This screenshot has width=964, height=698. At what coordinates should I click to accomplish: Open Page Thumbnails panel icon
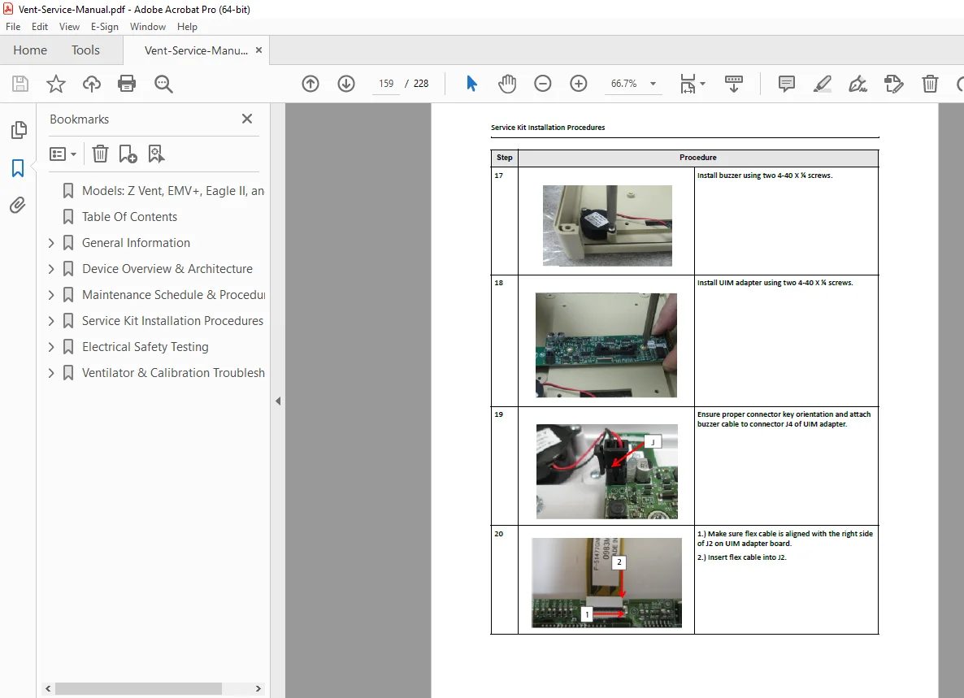click(19, 130)
